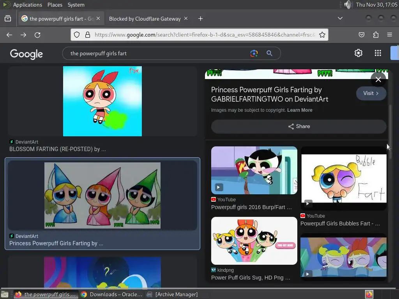399x299 pixels.
Task: Share the previewed image
Action: click(299, 127)
